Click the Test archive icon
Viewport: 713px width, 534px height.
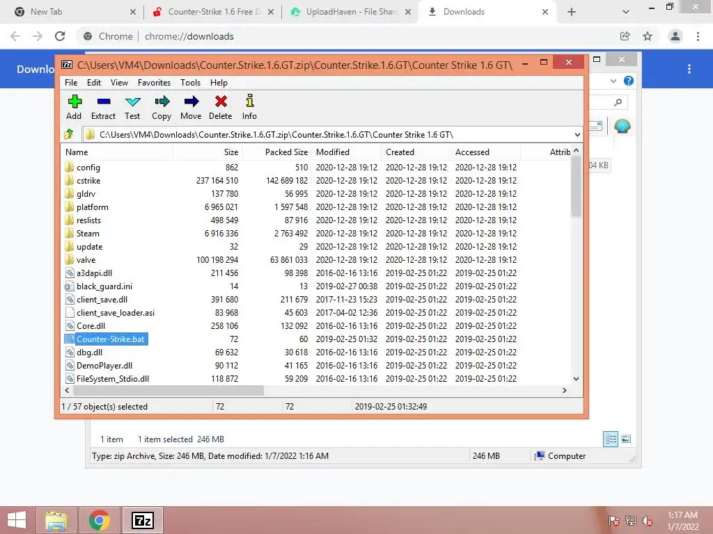click(x=133, y=102)
